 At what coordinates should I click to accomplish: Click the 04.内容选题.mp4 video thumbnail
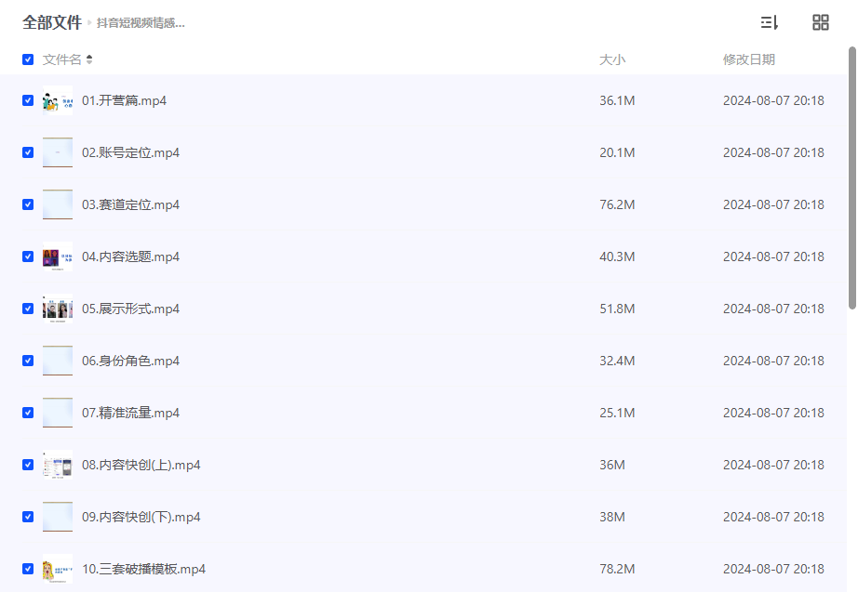coord(58,257)
